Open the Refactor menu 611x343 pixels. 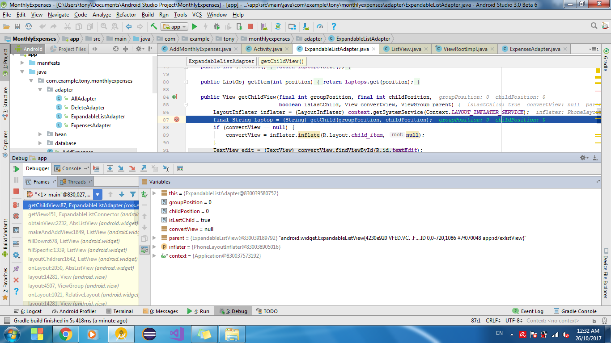tap(126, 15)
